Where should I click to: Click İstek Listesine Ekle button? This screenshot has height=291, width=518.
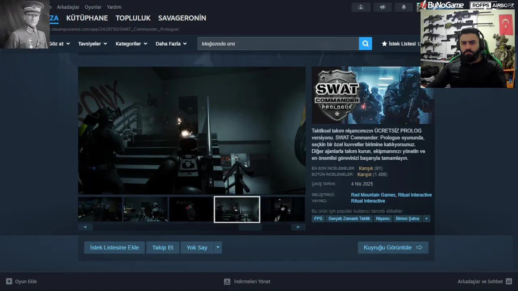click(115, 247)
